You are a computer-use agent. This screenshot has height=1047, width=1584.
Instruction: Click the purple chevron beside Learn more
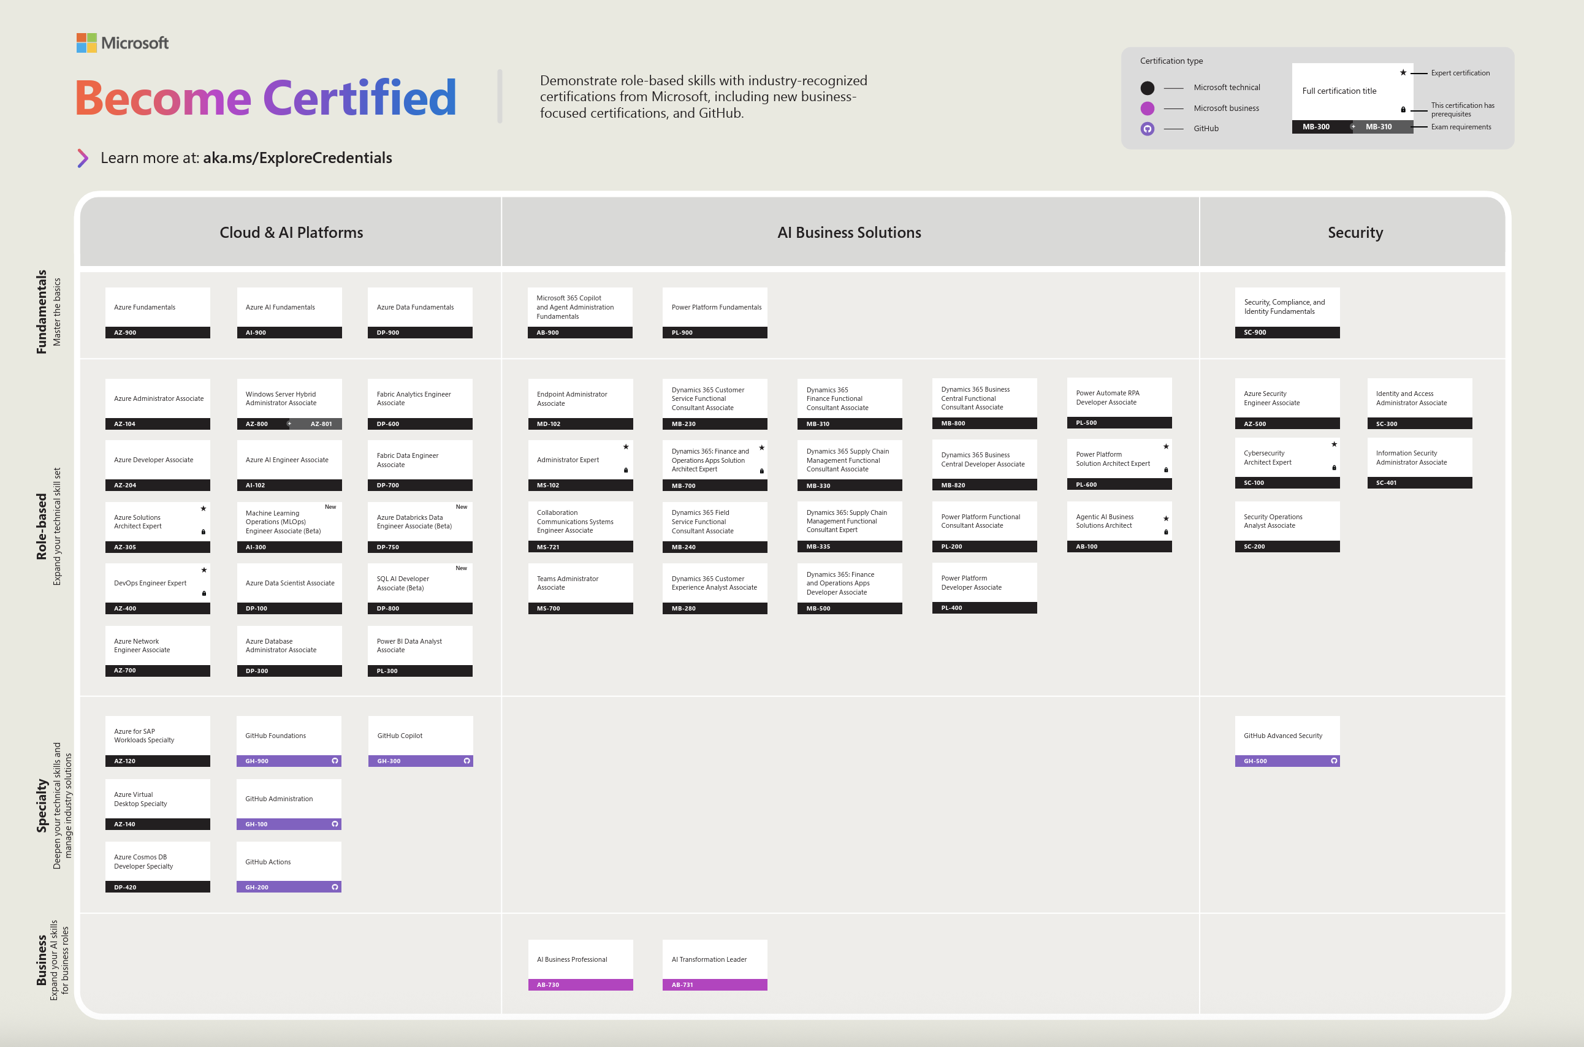[83, 158]
